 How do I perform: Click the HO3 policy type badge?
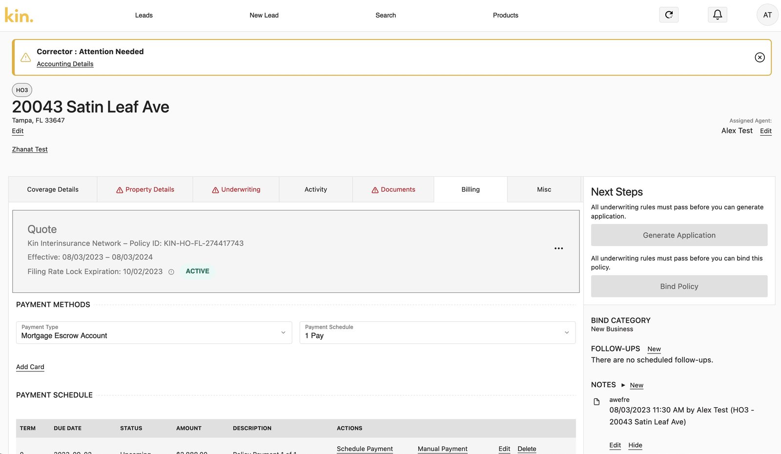click(x=22, y=90)
